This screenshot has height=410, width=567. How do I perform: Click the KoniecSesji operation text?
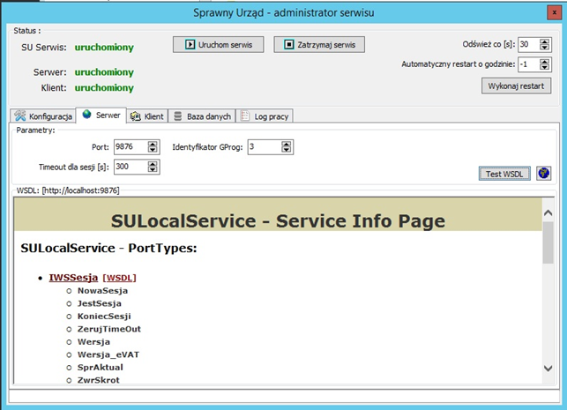(104, 317)
